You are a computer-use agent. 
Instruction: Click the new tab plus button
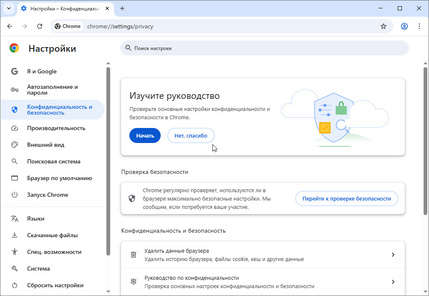[122, 8]
